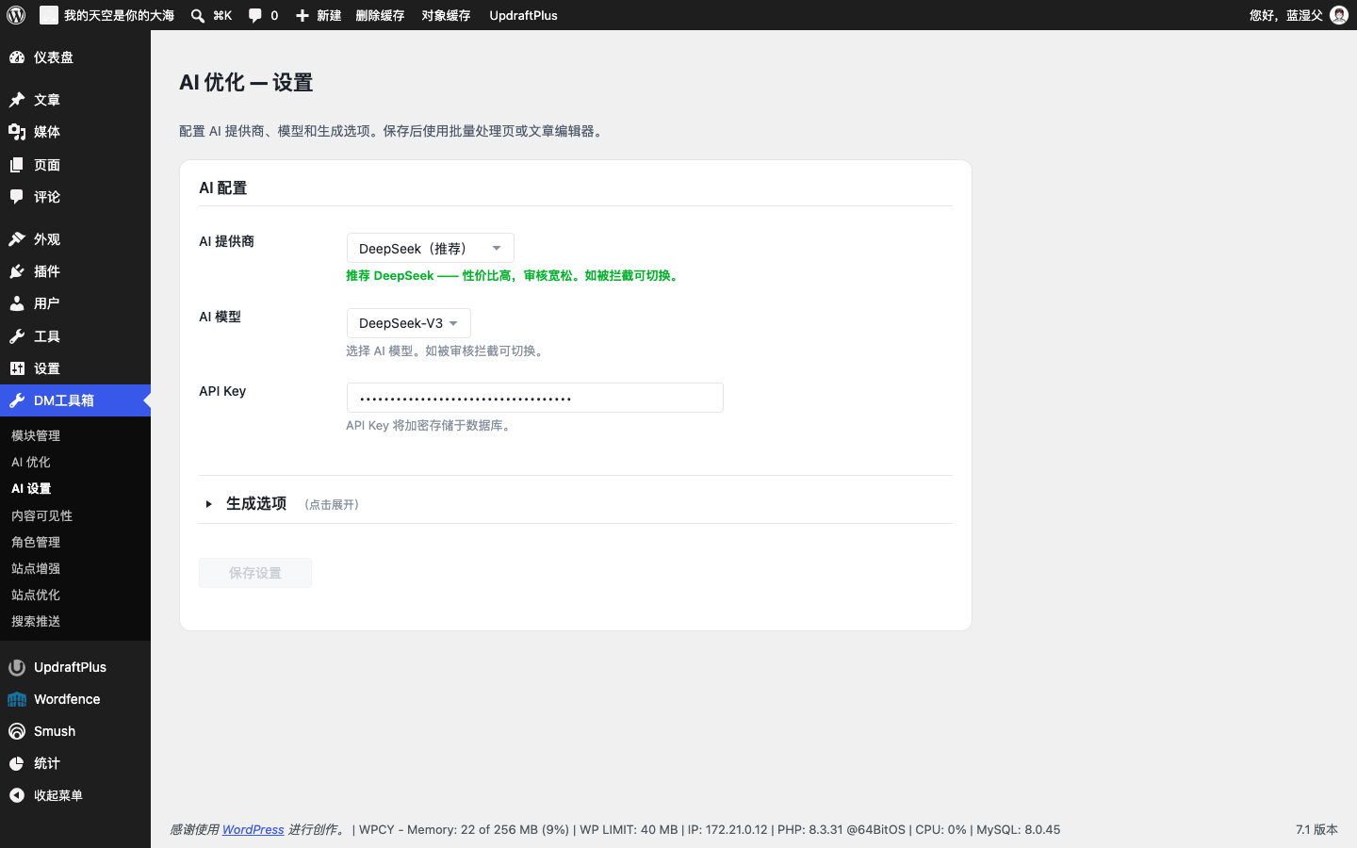Screen dimensions: 1357x848
Task: Click the 文章 pushpin icon
Action: pos(17,100)
